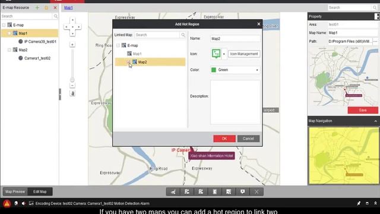Add a new map with the green plus icon
380x214 pixels.
click(37, 8)
